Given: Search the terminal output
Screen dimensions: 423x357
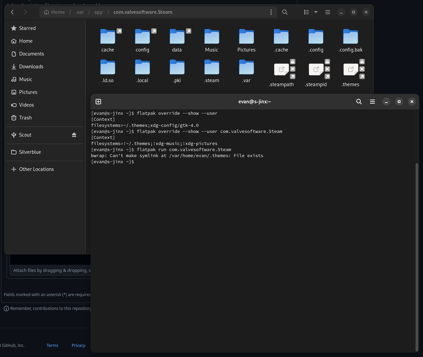Looking at the screenshot, I should [x=359, y=101].
